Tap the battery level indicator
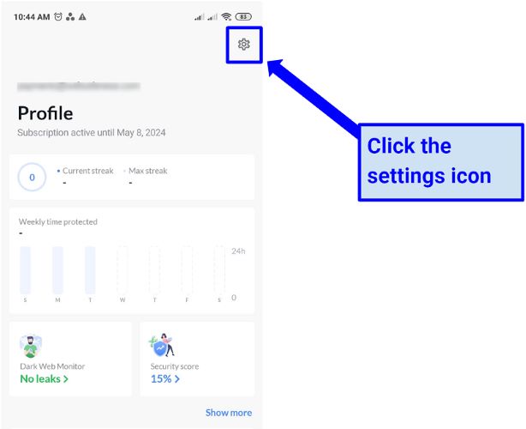This screenshot has width=526, height=429. (x=243, y=16)
